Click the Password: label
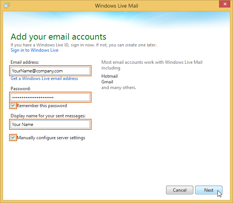This screenshot has width=233, height=203. pyautogui.click(x=20, y=89)
